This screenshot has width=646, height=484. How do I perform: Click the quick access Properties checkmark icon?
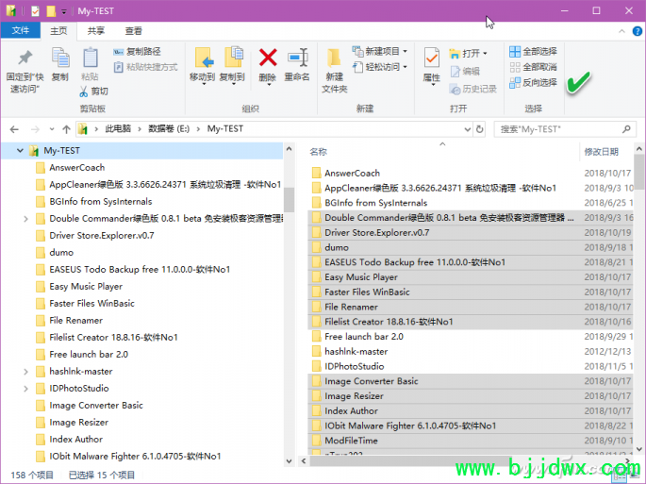(x=36, y=11)
